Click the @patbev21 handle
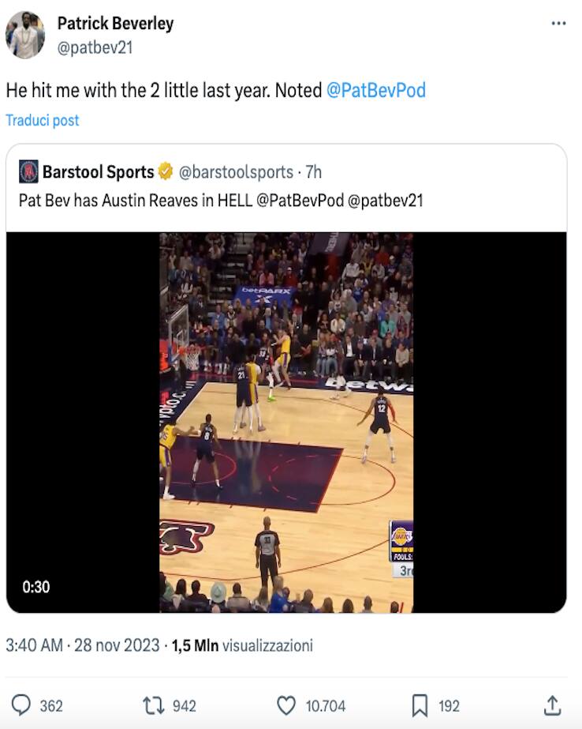This screenshot has width=582, height=729. click(x=95, y=47)
